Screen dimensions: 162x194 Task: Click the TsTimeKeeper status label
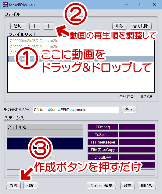click(x=103, y=142)
